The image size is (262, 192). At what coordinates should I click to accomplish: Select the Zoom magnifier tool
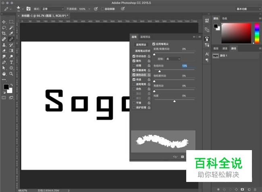[11, 74]
